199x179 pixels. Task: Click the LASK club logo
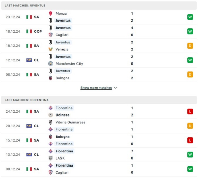pos(51,158)
